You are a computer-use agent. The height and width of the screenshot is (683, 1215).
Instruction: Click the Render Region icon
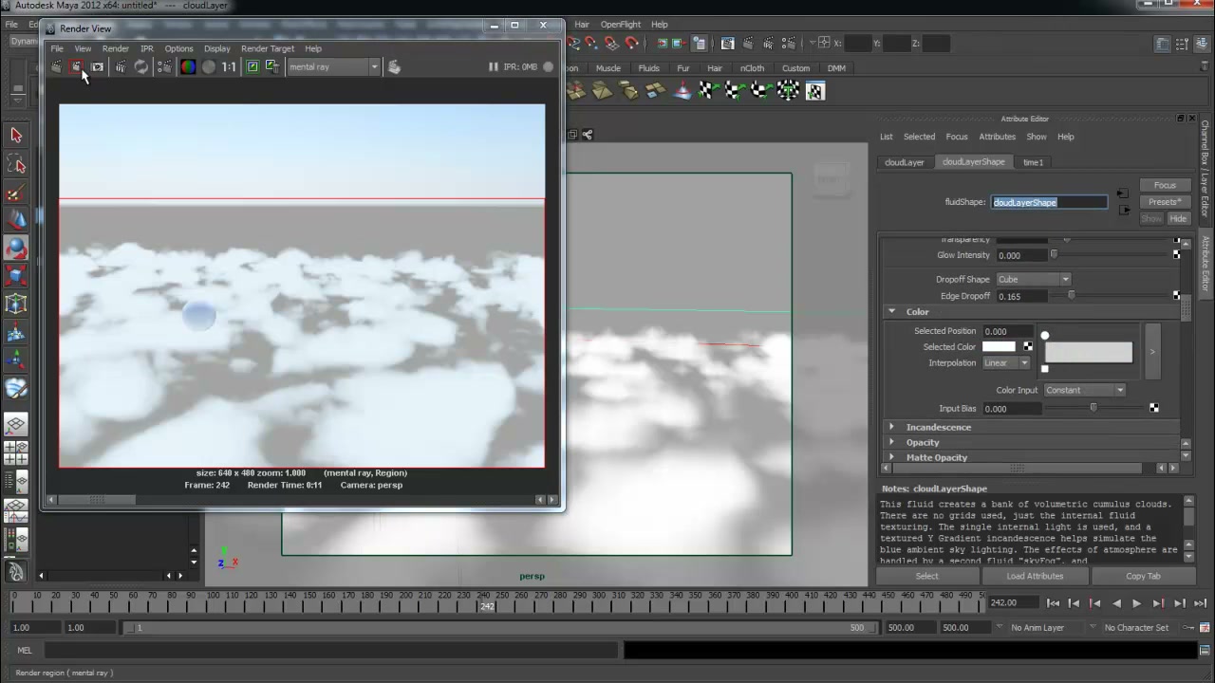[x=77, y=66]
